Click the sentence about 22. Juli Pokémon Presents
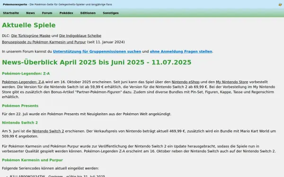 coord(87,114)
